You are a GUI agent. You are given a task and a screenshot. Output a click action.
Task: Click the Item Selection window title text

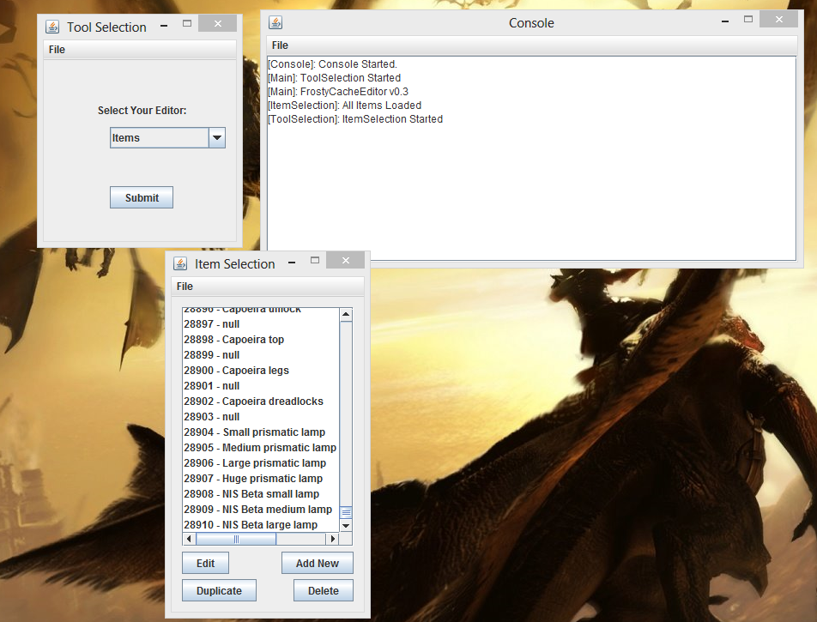tap(235, 264)
